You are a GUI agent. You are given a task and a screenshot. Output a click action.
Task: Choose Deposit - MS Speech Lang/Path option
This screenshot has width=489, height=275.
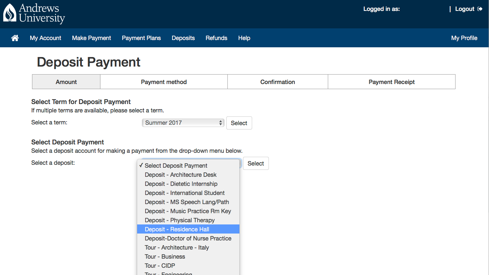pyautogui.click(x=188, y=202)
